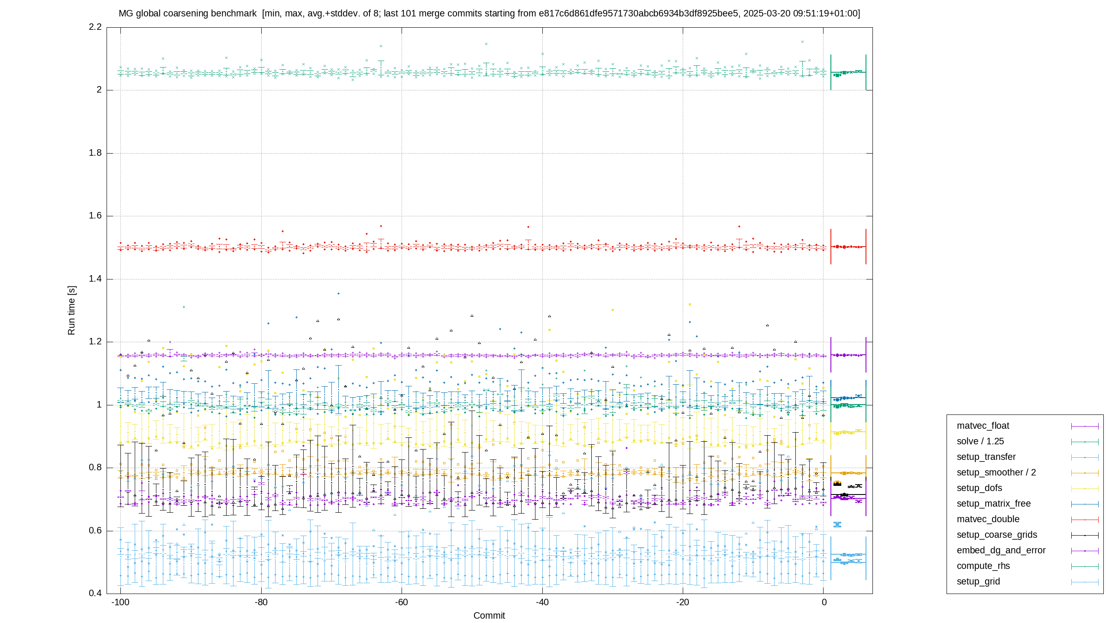The width and height of the screenshot is (1109, 623).
Task: Click the purple matvec_float legend line sample
Action: tap(1085, 426)
